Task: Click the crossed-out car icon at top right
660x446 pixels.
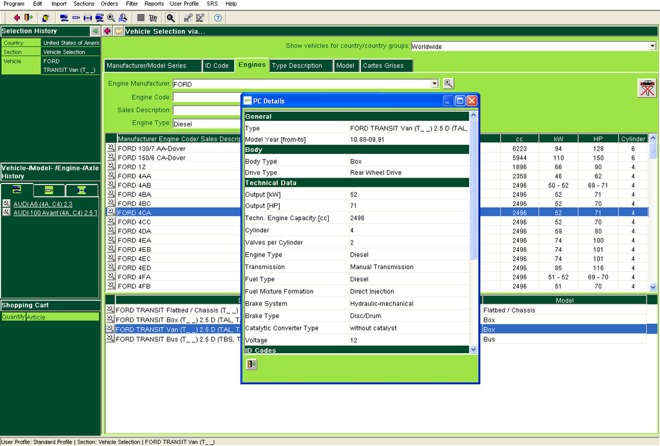Action: coord(647,88)
